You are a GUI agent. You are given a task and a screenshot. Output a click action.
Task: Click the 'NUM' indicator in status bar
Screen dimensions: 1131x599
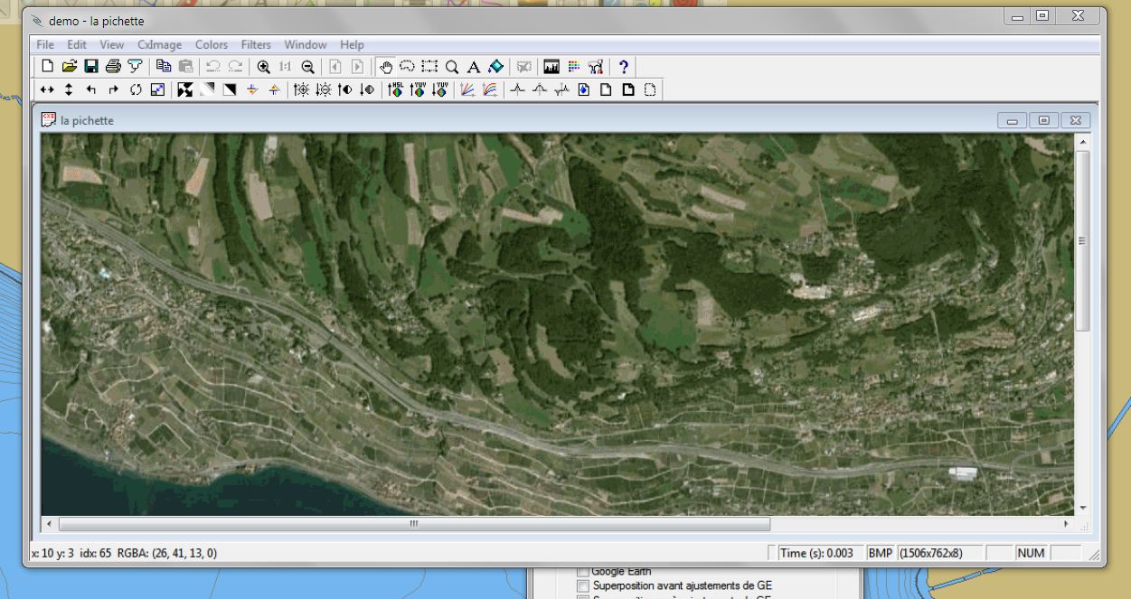[1032, 553]
